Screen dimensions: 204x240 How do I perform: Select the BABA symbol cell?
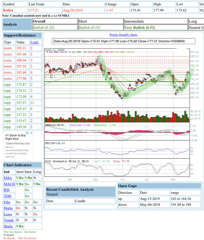15,10
